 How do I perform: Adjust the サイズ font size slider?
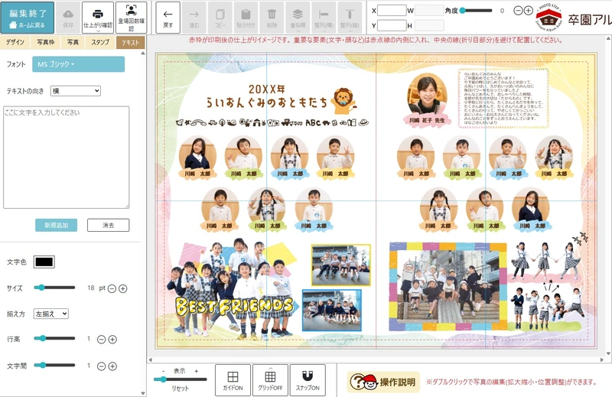pos(54,288)
